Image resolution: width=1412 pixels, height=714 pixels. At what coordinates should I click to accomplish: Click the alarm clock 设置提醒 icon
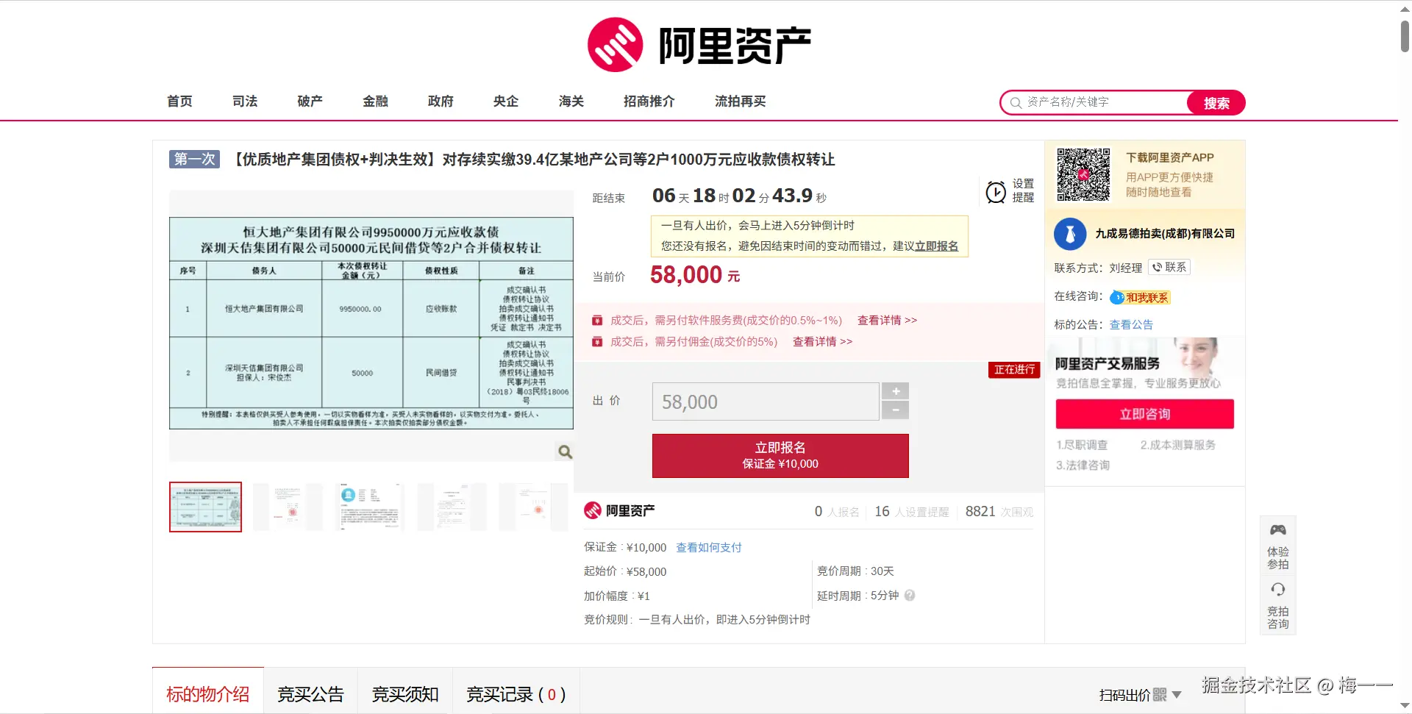(x=996, y=191)
